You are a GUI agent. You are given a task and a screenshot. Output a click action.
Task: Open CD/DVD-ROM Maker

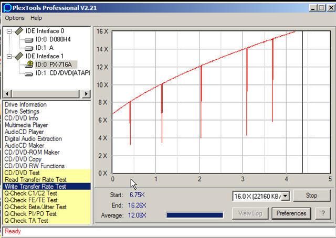click(32, 153)
